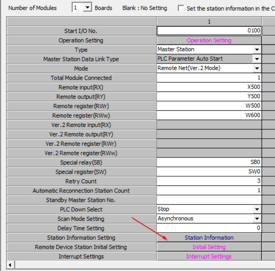
Task: Click the Delay Time Setting value field
Action: [x=209, y=228]
